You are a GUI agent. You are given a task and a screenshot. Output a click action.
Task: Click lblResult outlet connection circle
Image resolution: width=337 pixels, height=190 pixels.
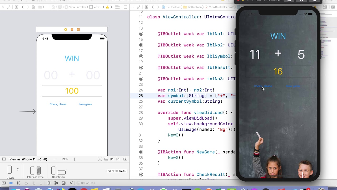click(141, 68)
